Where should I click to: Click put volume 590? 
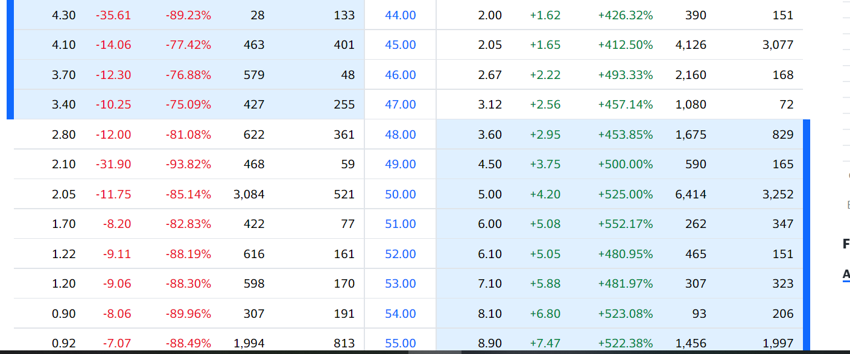click(x=696, y=164)
